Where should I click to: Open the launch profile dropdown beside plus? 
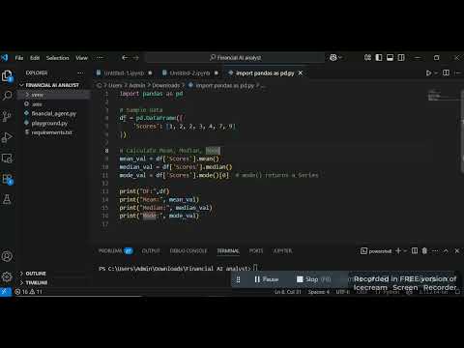[x=405, y=250]
